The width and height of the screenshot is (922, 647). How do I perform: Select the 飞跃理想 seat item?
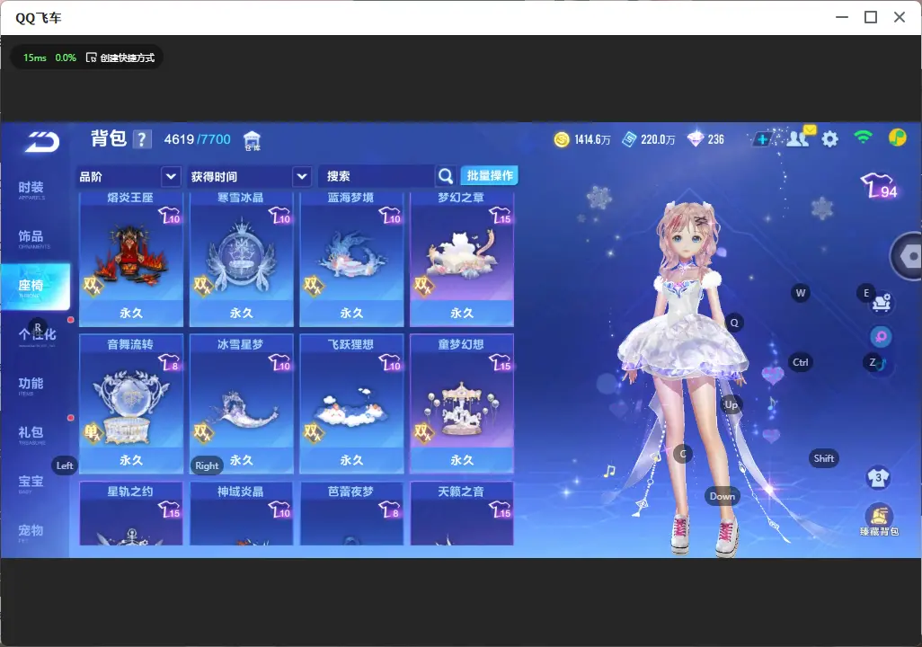[351, 403]
